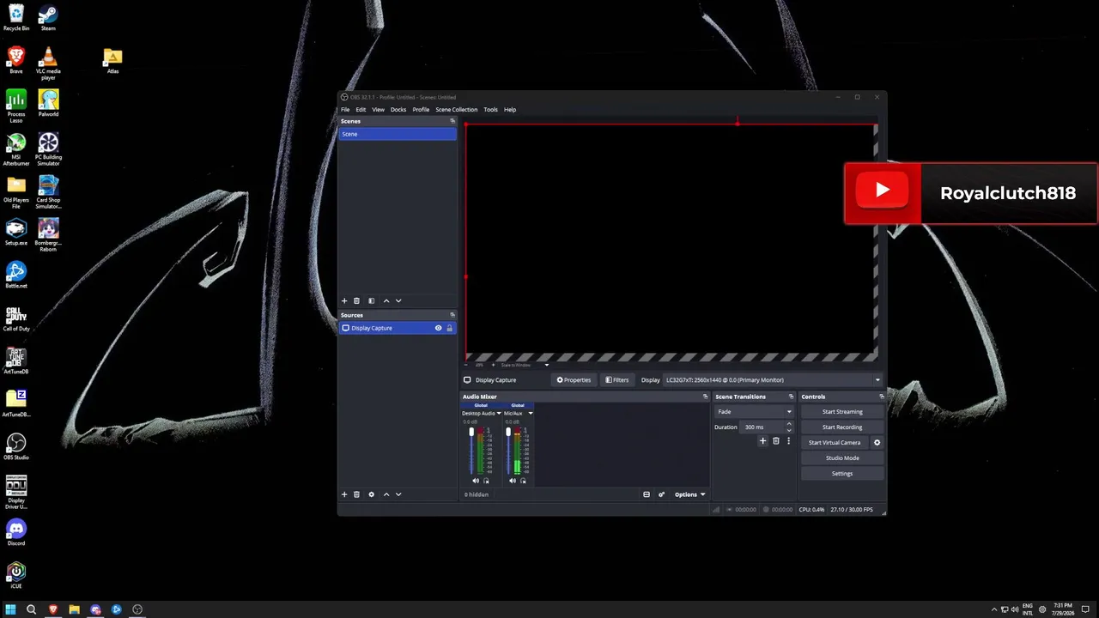Move scene up with the up arrow
The height and width of the screenshot is (618, 1099).
tap(386, 300)
